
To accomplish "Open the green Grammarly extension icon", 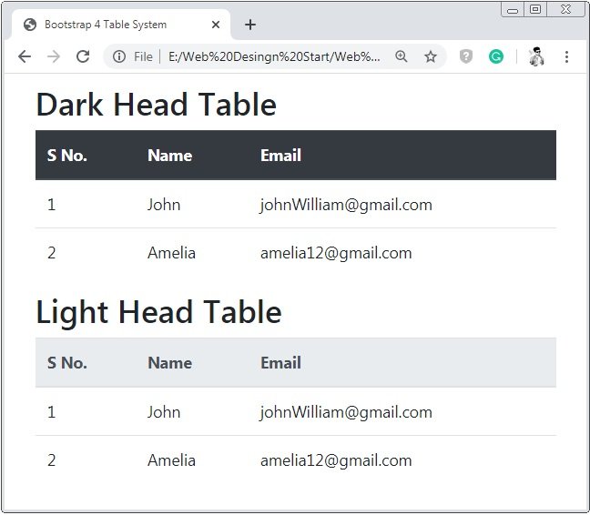I will (x=496, y=56).
